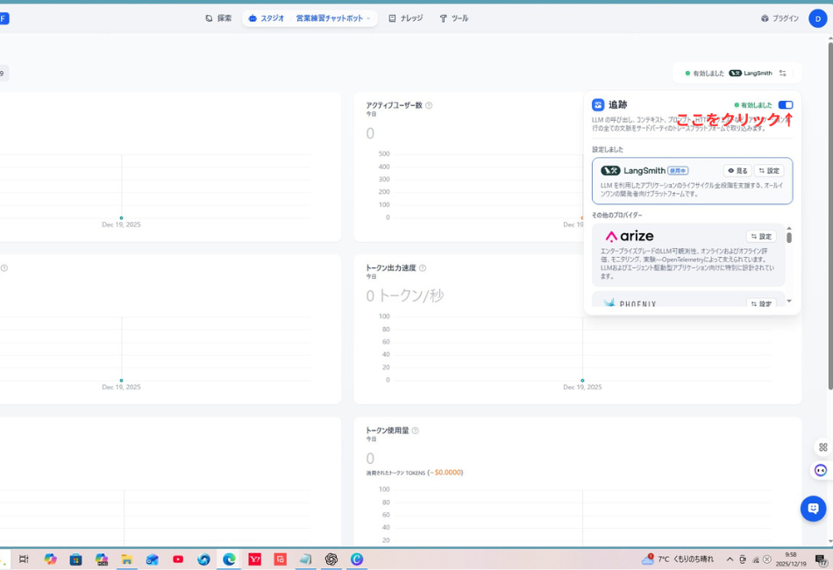Open the help chat bubble icon bottom right

point(813,509)
